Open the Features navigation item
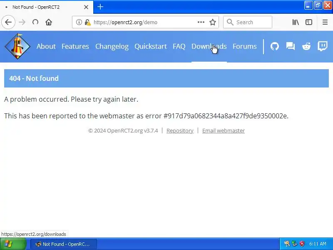333x250 pixels. coord(75,46)
